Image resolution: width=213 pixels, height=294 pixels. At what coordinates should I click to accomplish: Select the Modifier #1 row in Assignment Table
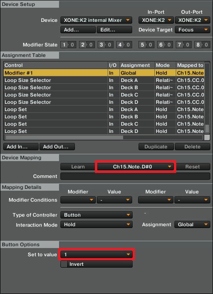tap(104, 73)
